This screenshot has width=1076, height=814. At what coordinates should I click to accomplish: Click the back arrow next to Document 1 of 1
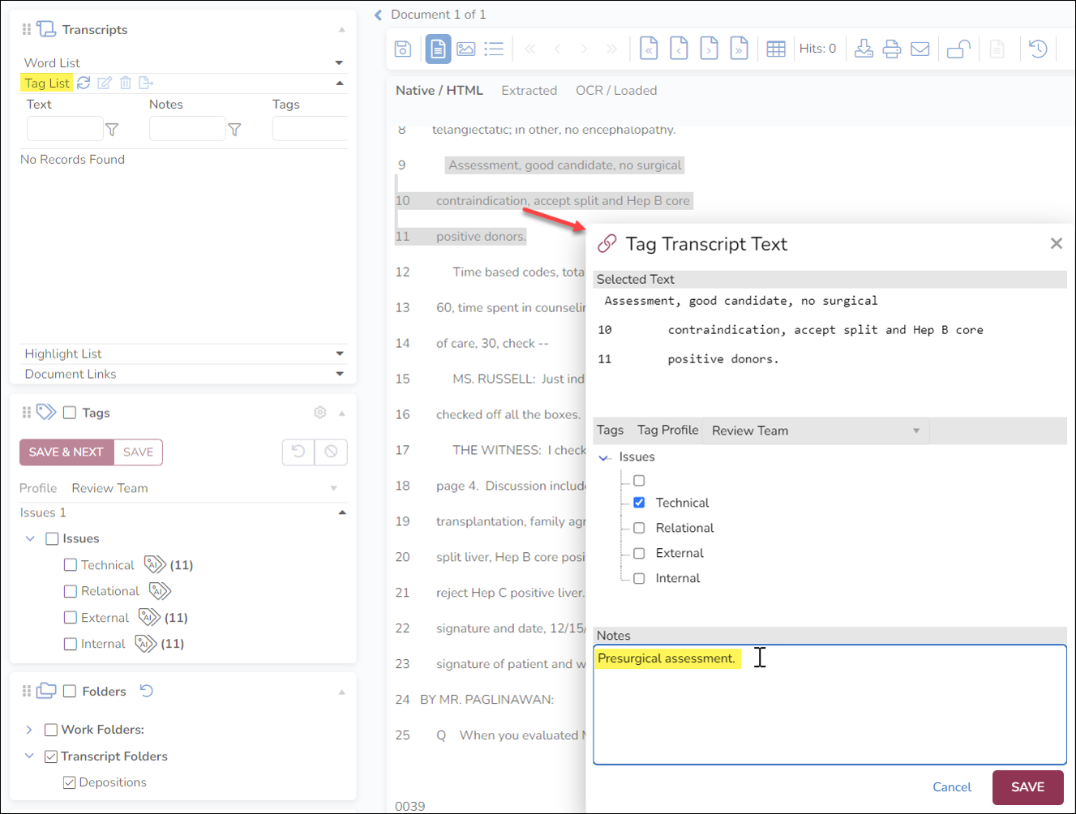point(379,15)
